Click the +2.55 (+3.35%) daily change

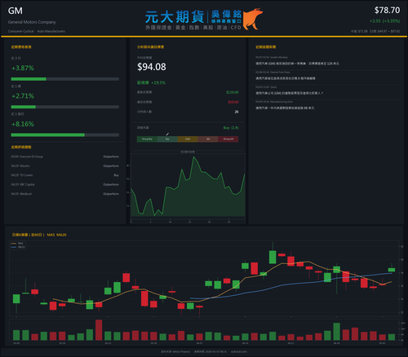pyautogui.click(x=385, y=21)
